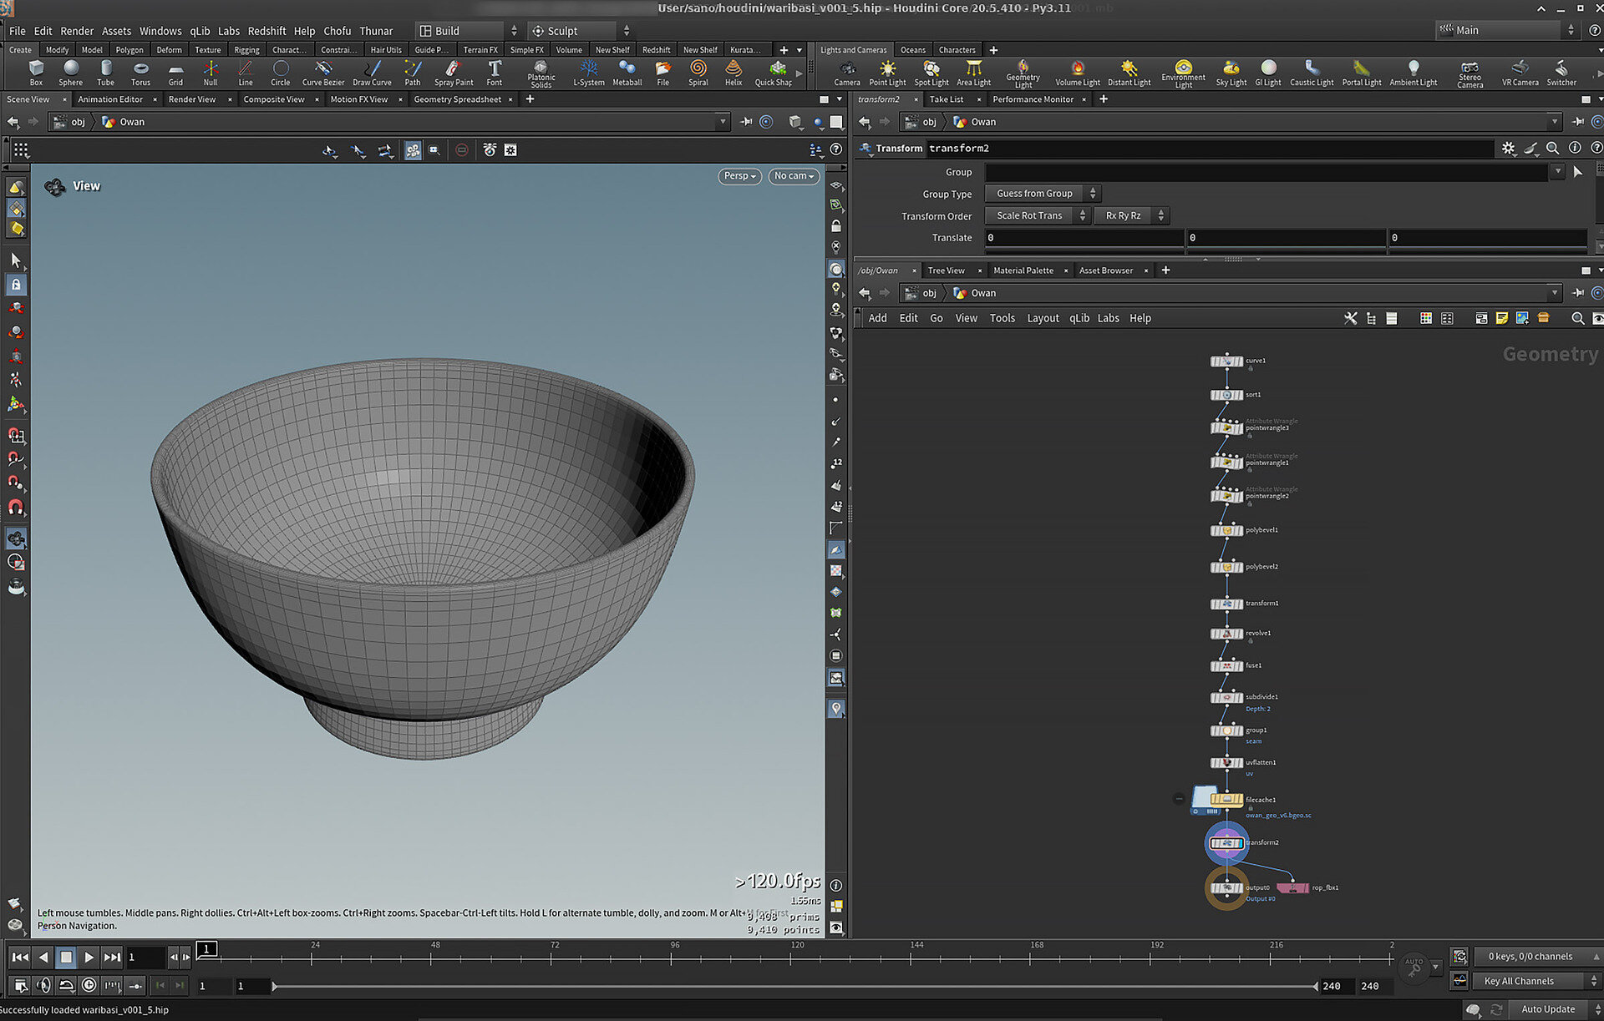
Task: Toggle real-time playback clock icon
Action: tap(89, 985)
